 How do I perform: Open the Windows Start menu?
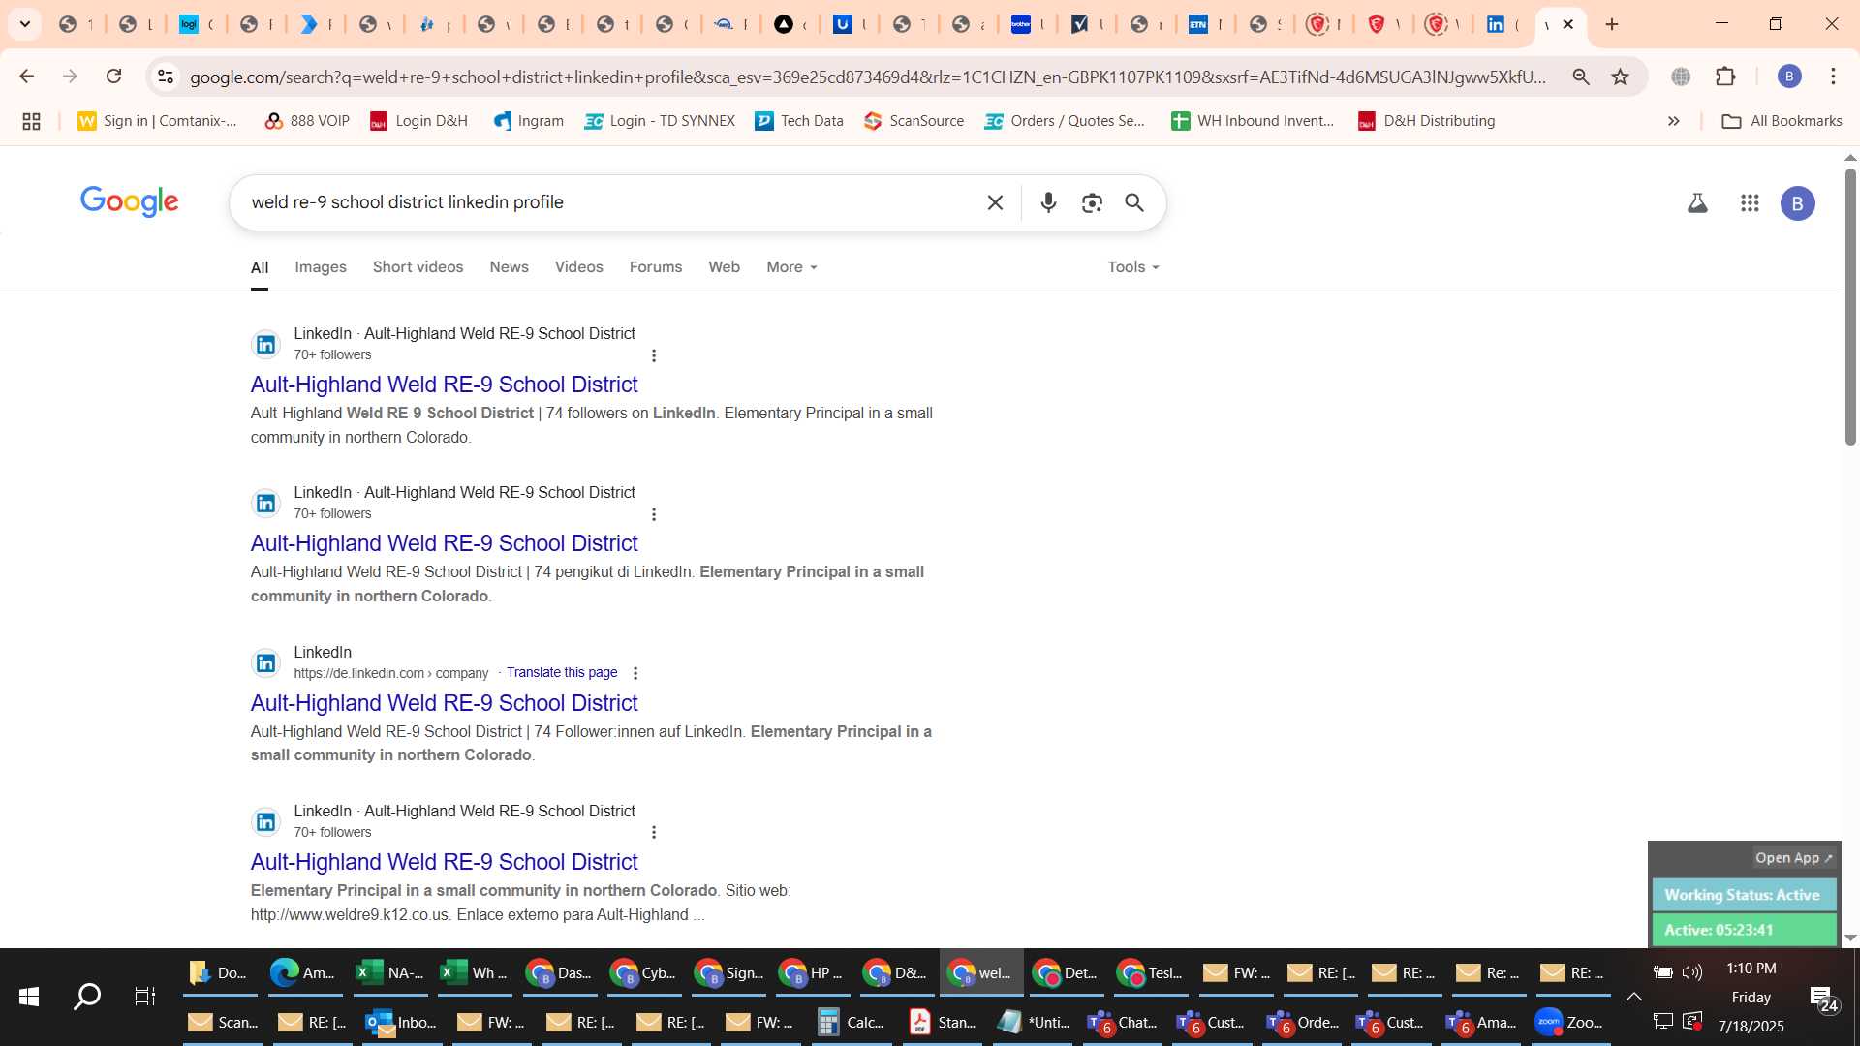point(29,997)
